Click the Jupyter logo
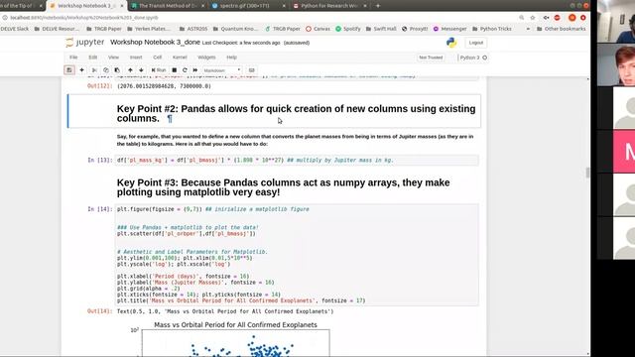 (85, 42)
